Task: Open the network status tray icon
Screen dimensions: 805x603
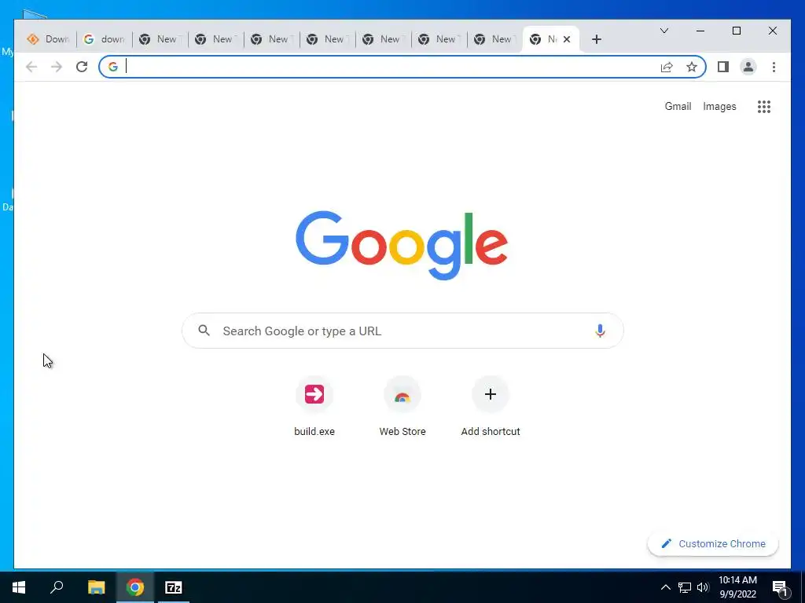Action: pos(685,587)
